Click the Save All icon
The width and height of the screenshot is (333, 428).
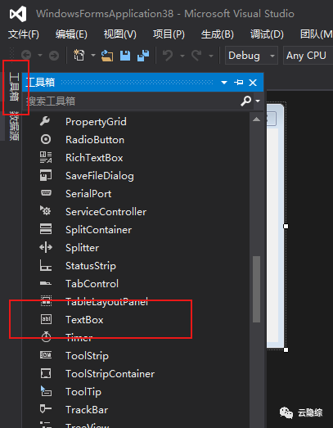point(143,56)
